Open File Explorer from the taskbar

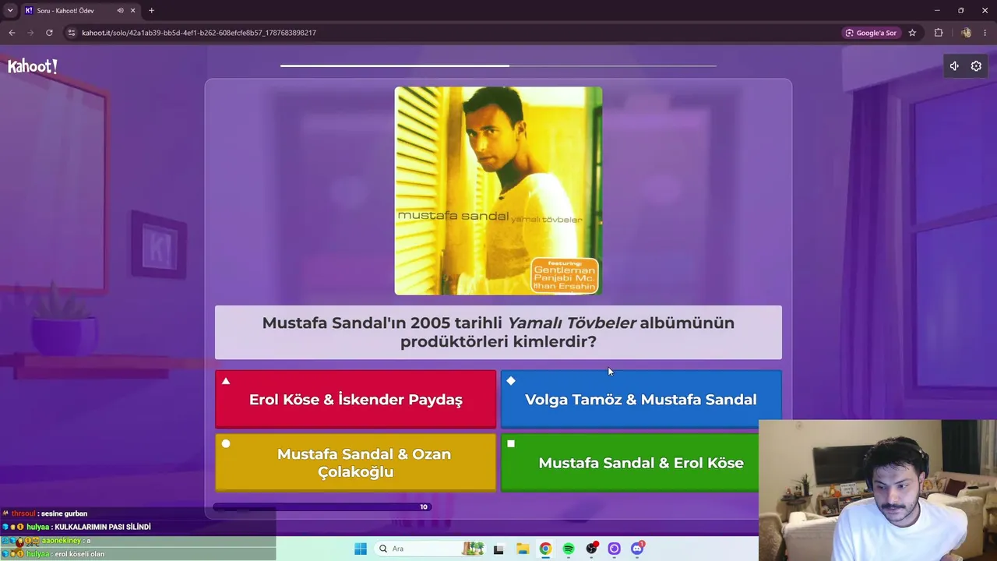click(x=523, y=549)
